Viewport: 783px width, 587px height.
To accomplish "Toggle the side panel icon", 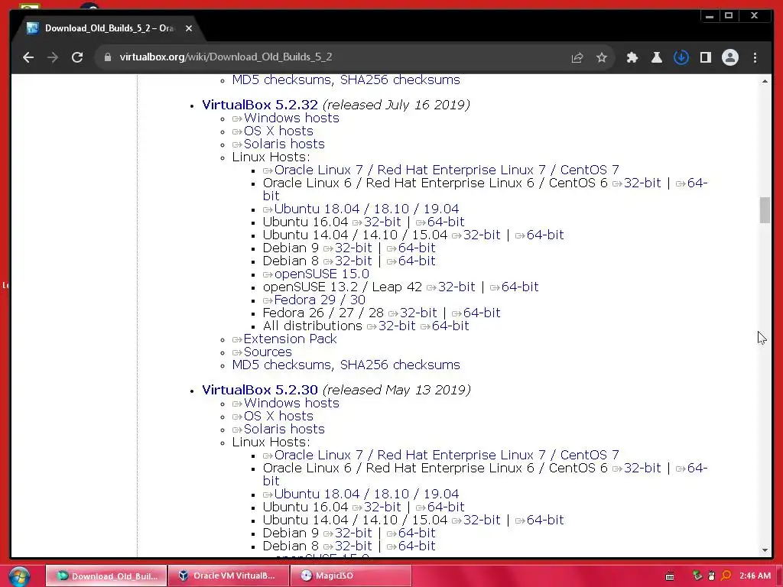I will 706,57.
